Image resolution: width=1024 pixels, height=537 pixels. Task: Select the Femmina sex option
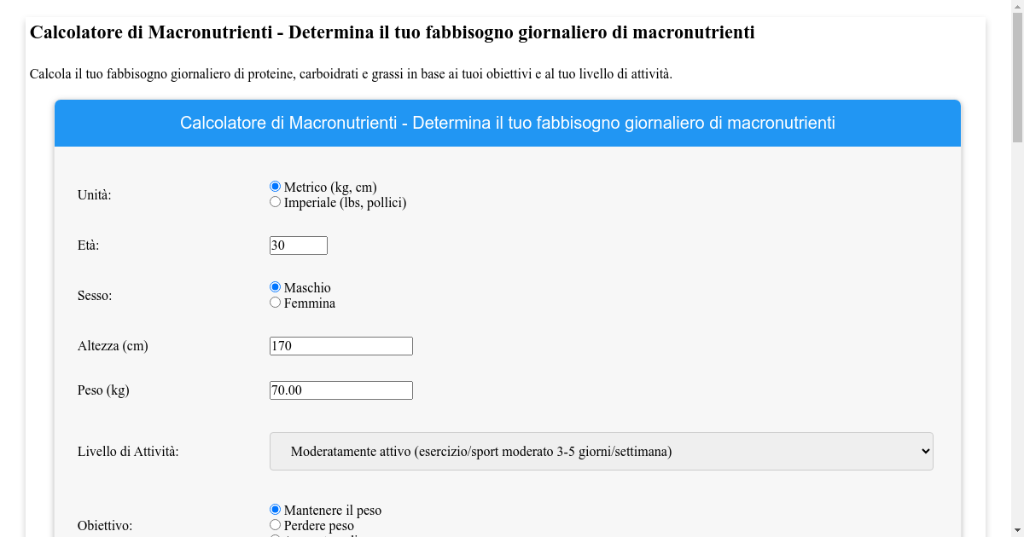click(275, 302)
